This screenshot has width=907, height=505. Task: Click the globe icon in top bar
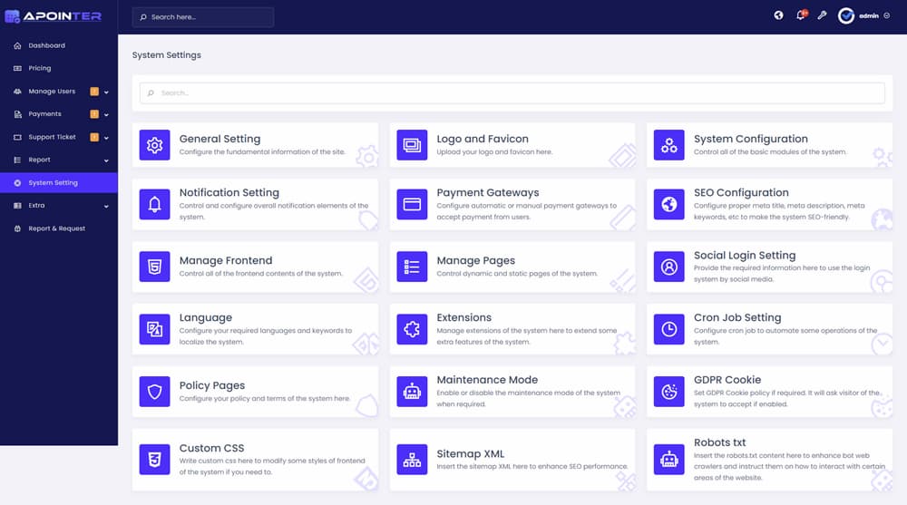tap(778, 15)
